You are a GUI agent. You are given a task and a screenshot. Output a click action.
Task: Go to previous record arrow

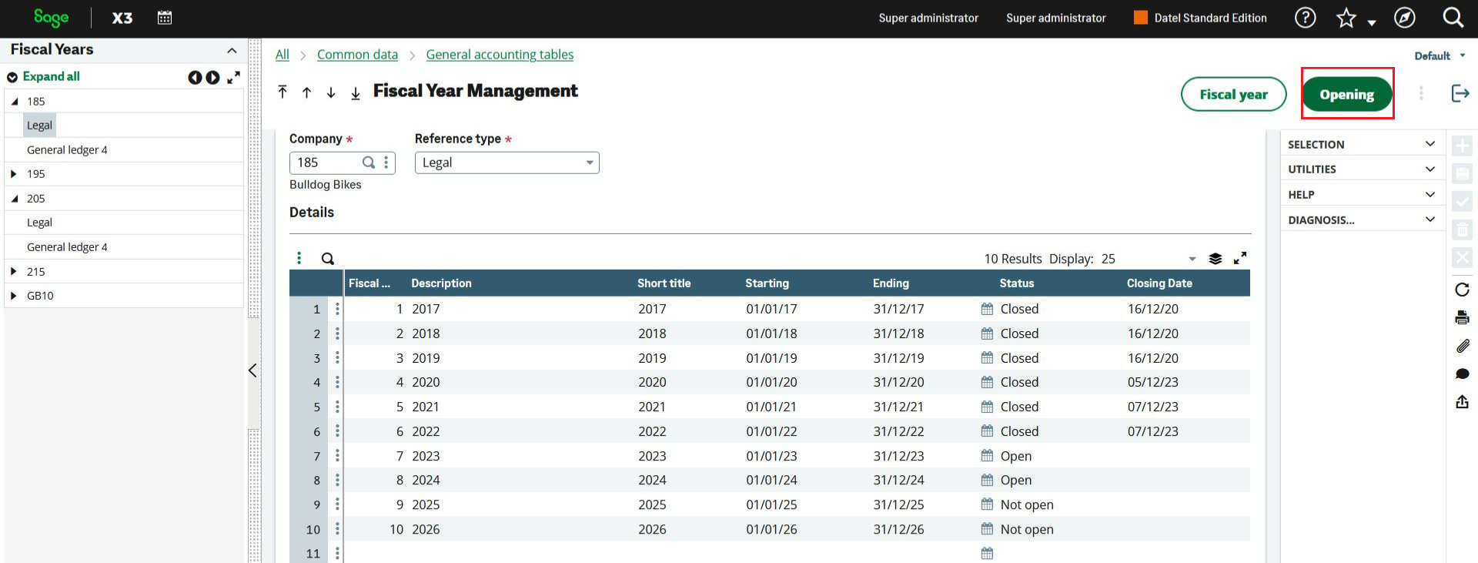[x=306, y=92]
